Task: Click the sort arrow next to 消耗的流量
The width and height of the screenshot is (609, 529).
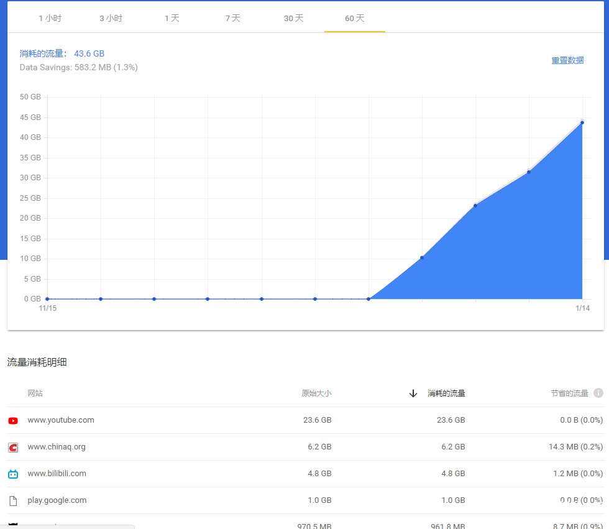Action: (x=413, y=393)
